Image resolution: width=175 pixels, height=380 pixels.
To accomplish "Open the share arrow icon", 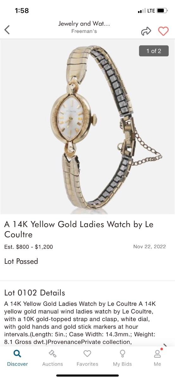I will pos(146,31).
